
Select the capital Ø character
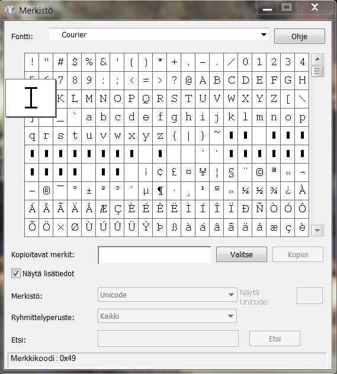[75, 228]
